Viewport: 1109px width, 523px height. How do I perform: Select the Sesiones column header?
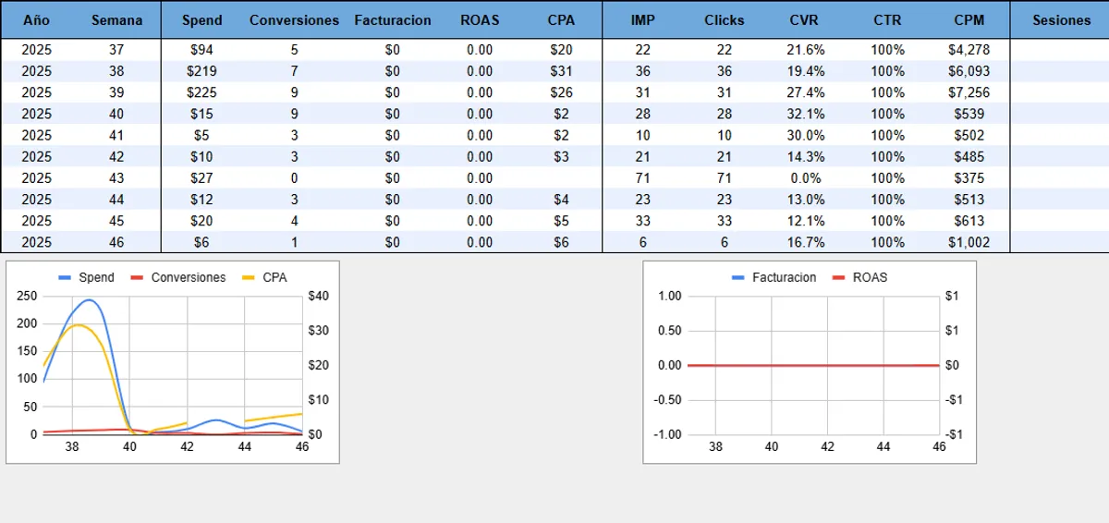1061,19
